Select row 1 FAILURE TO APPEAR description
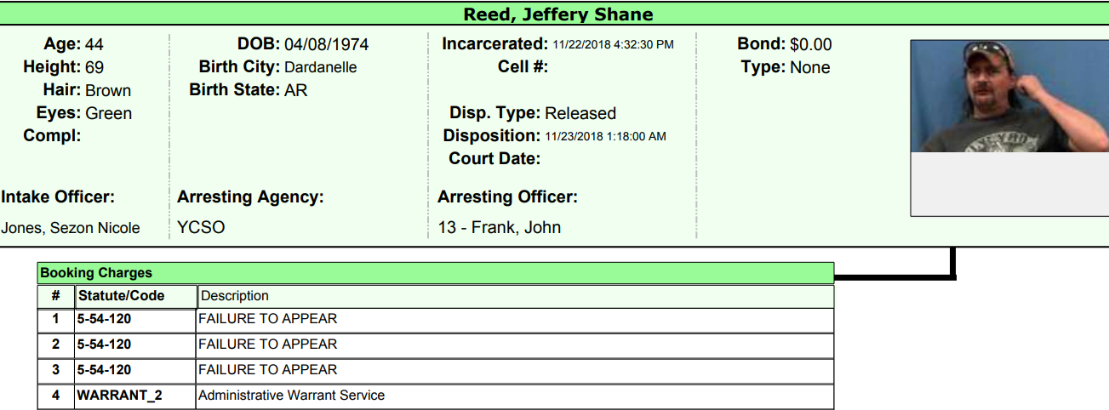Screen dimensions: 1109x410 (x=267, y=319)
